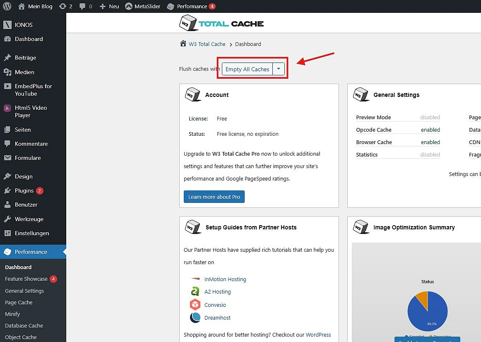The image size is (481, 342).
Task: Click the Medien media icon
Action: click(7, 72)
